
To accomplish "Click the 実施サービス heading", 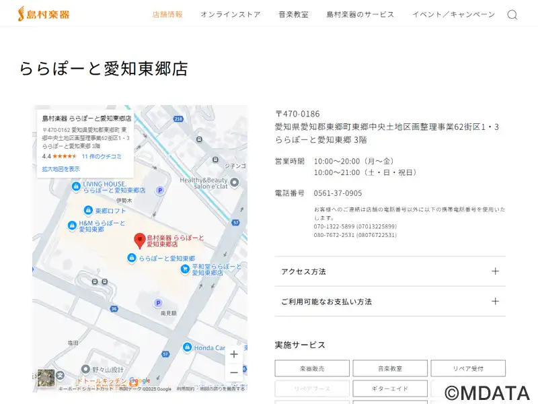I will click(300, 345).
